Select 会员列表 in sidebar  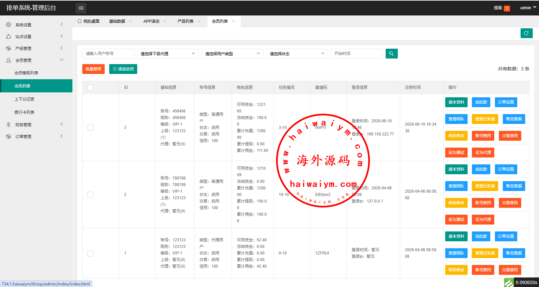coord(36,86)
